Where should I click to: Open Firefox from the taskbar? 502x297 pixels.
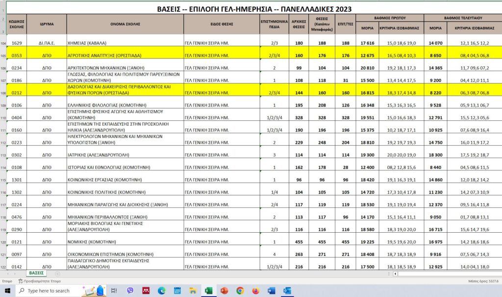pyautogui.click(x=255, y=291)
